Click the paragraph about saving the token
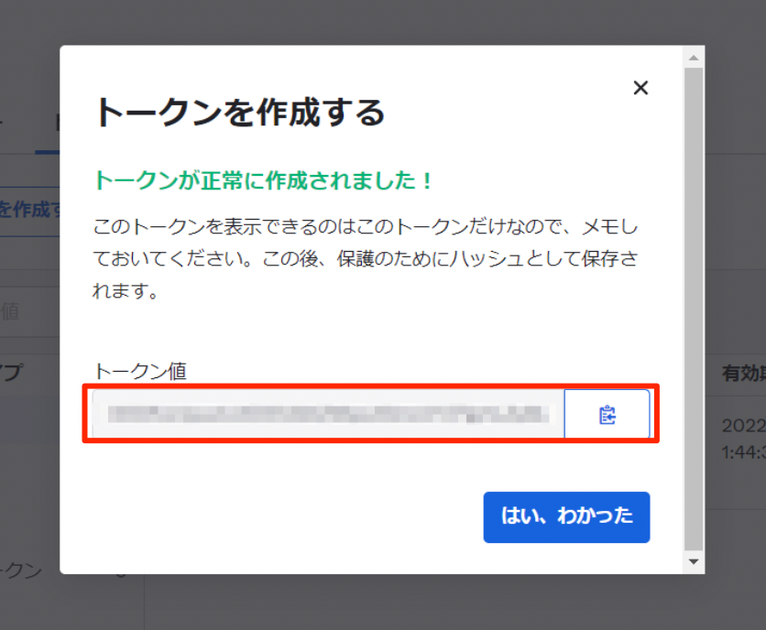This screenshot has height=630, width=766. [367, 259]
